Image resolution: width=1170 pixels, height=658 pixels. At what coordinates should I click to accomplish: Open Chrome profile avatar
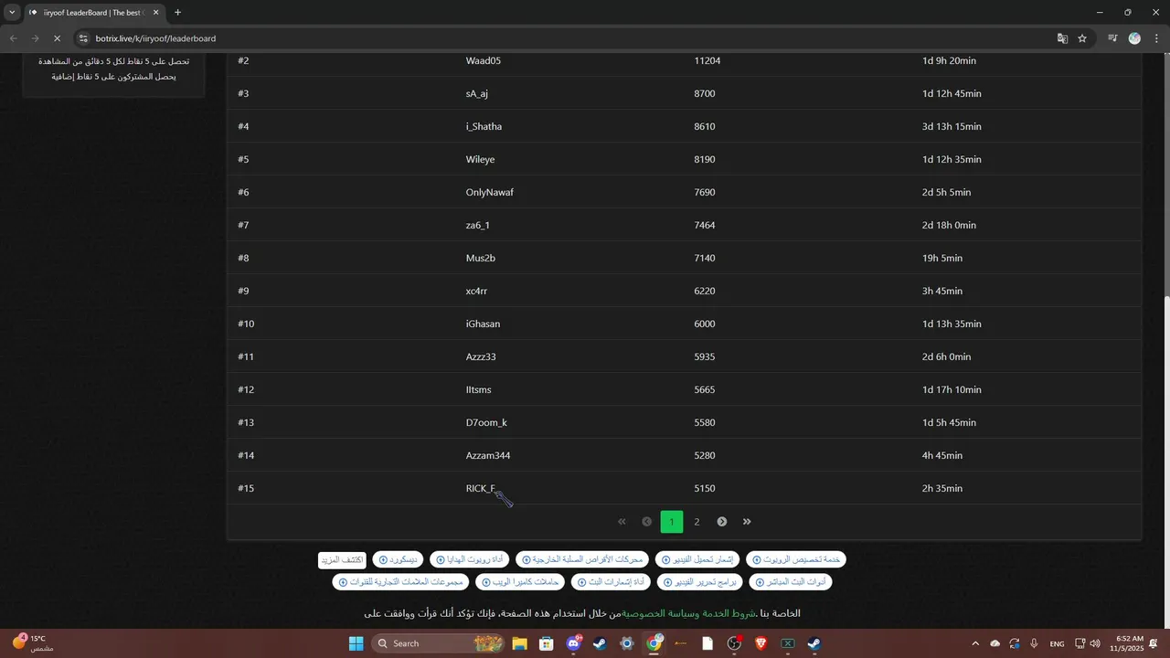point(1134,38)
